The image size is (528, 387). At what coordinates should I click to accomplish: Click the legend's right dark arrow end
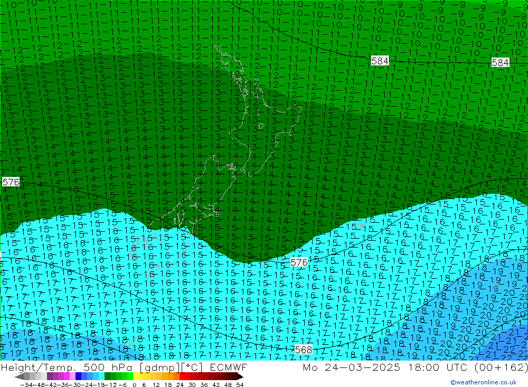point(240,376)
